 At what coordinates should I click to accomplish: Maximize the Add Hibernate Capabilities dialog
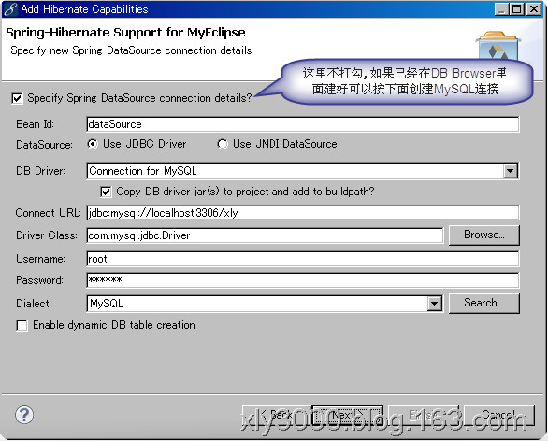point(516,9)
